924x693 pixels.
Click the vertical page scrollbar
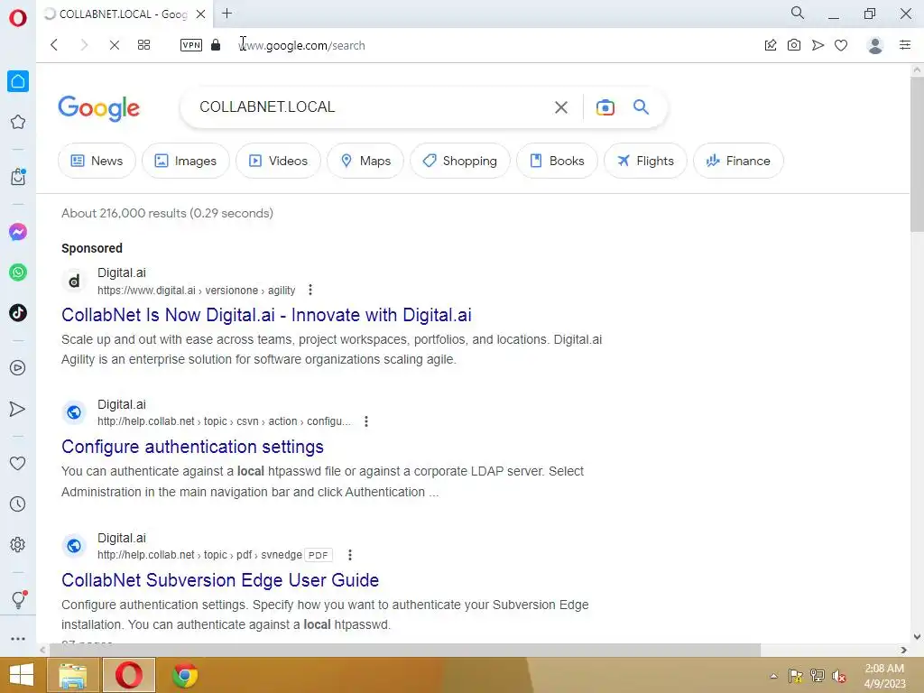(917, 153)
